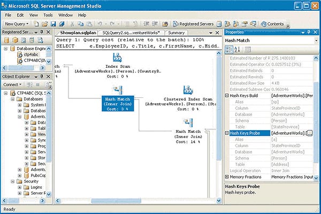This screenshot has height=214, width=321.
Task: Sort properties alphabetically
Action: [x=238, y=49]
